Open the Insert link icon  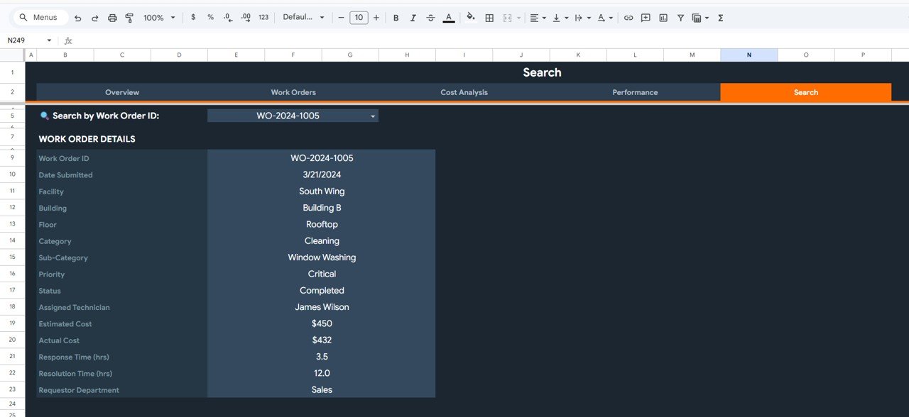coord(628,17)
